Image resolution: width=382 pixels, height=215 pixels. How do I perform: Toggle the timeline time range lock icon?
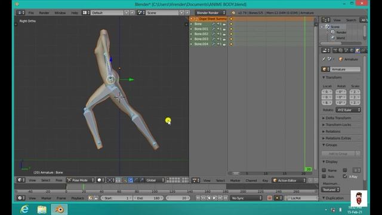96,198
